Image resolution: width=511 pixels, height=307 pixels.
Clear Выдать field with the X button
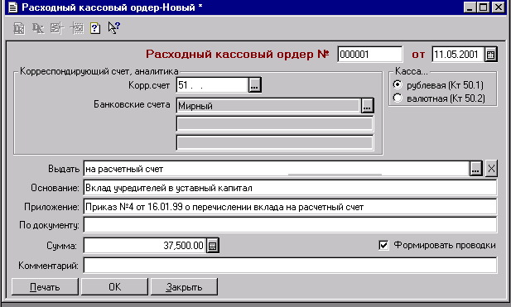click(491, 169)
